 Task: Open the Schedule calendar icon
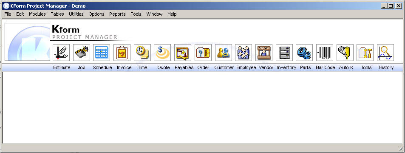coord(102,53)
